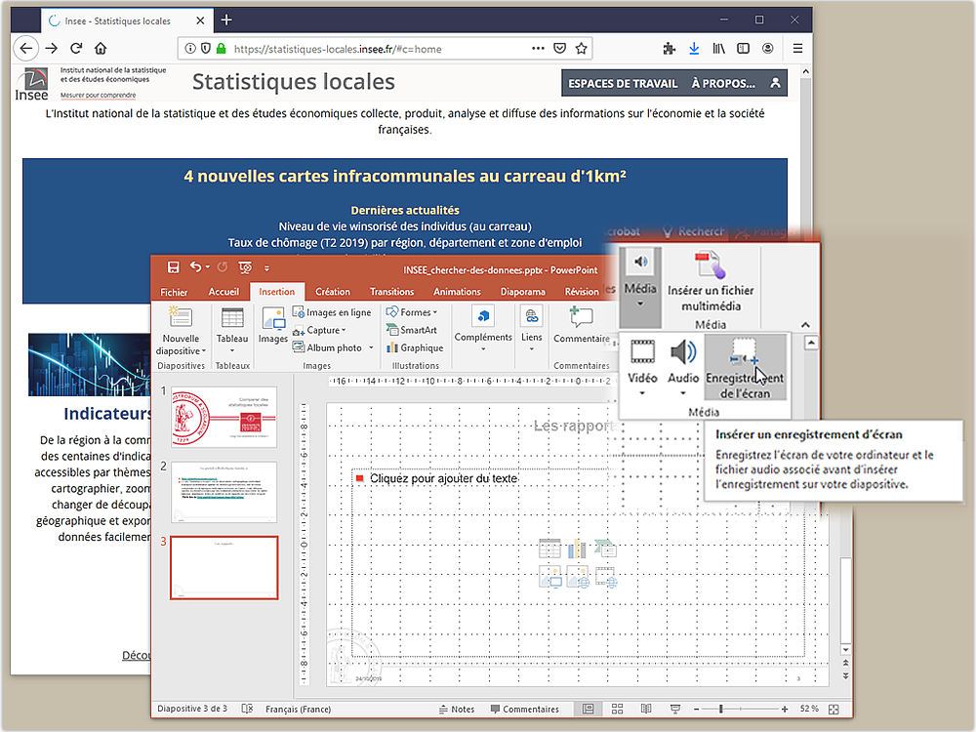Image resolution: width=976 pixels, height=732 pixels.
Task: Reload the Insee page in Firefox
Action: tap(76, 49)
